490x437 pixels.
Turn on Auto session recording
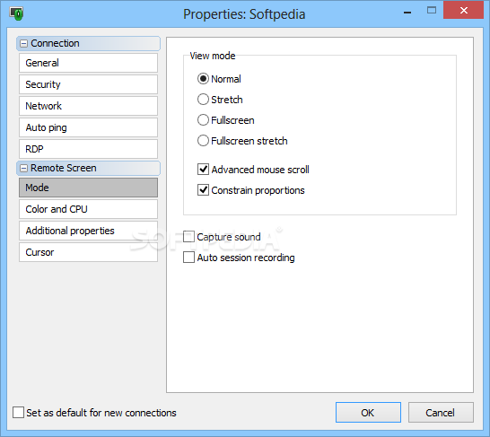pyautogui.click(x=188, y=258)
